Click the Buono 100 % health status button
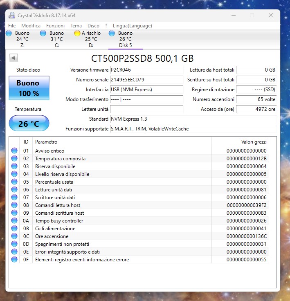 tap(29, 88)
